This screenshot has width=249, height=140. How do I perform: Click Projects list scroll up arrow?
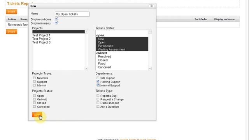click(x=86, y=32)
